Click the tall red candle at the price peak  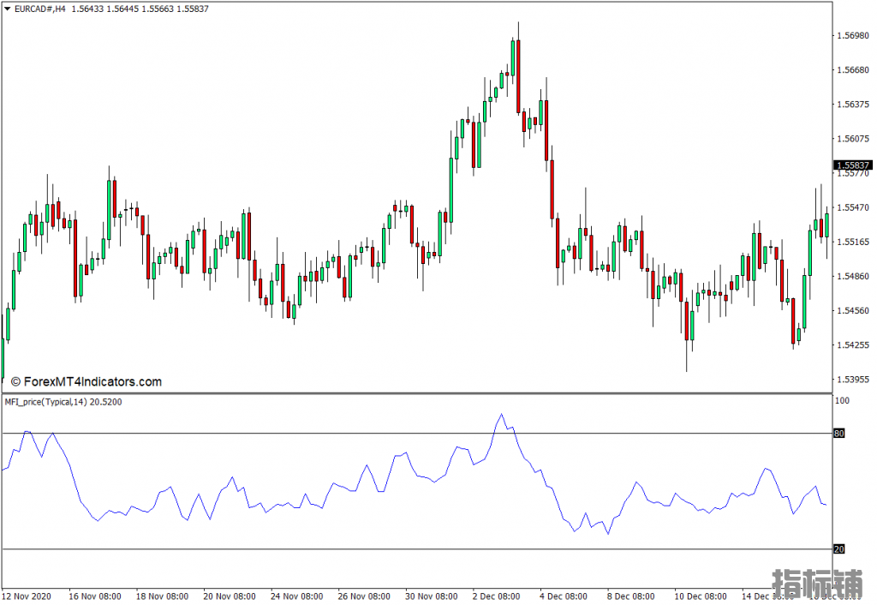coord(518,76)
